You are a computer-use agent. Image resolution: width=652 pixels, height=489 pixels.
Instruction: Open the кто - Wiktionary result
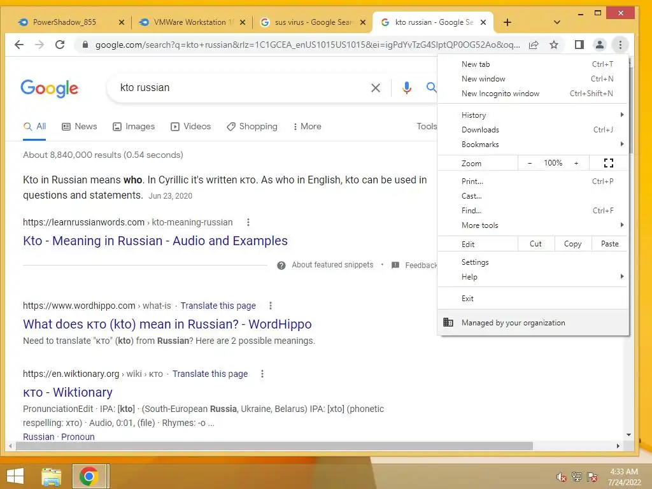point(67,392)
